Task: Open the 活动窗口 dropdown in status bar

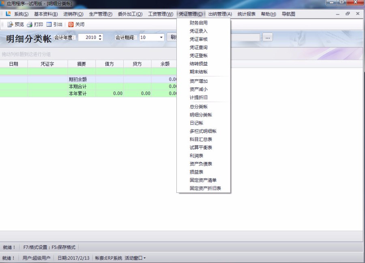Action: tap(135, 258)
